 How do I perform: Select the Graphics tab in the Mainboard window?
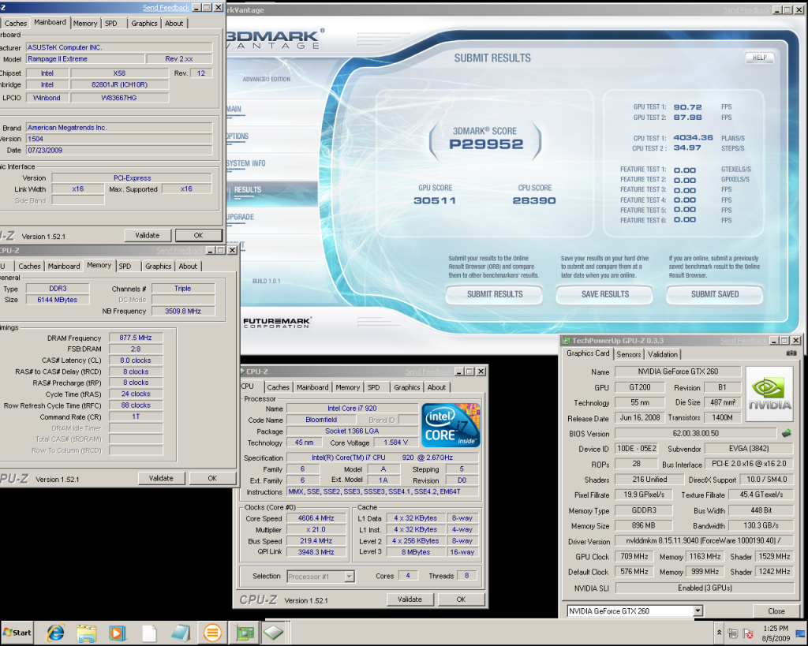(144, 23)
